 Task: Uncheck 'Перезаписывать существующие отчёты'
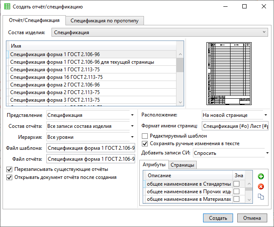[x=9, y=169]
